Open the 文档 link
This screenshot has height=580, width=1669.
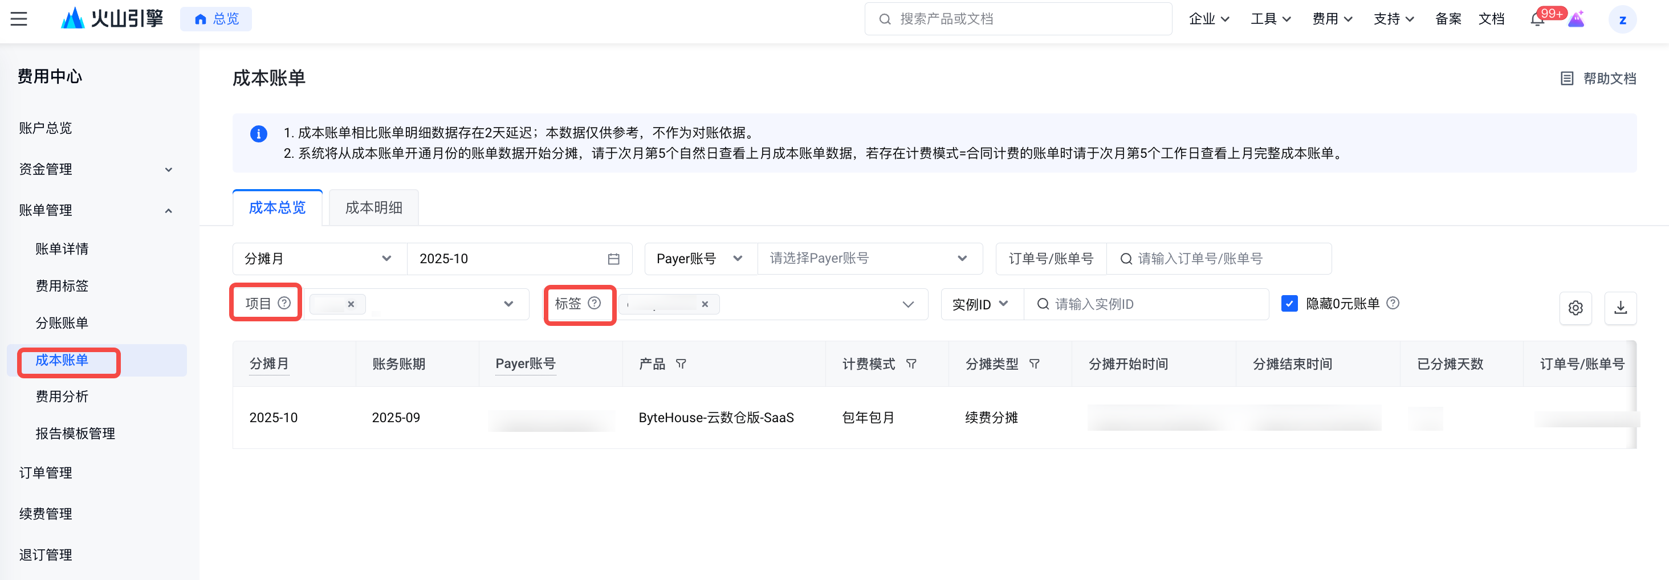pos(1492,19)
